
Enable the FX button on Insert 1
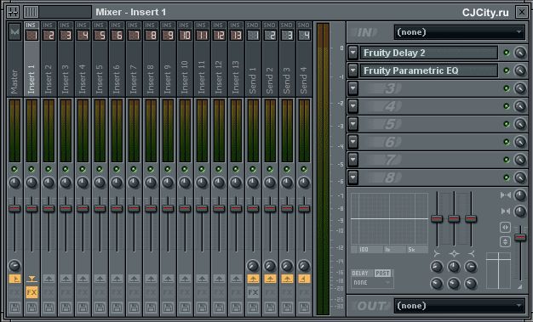pyautogui.click(x=32, y=292)
